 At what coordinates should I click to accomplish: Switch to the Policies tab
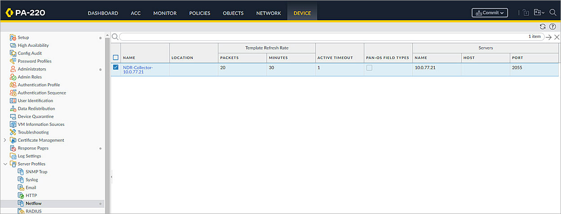pos(200,13)
